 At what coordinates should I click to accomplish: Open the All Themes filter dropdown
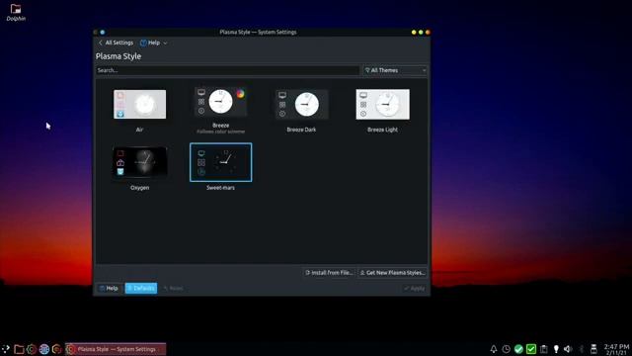click(395, 70)
